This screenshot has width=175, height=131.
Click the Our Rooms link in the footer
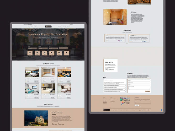click(105, 101)
